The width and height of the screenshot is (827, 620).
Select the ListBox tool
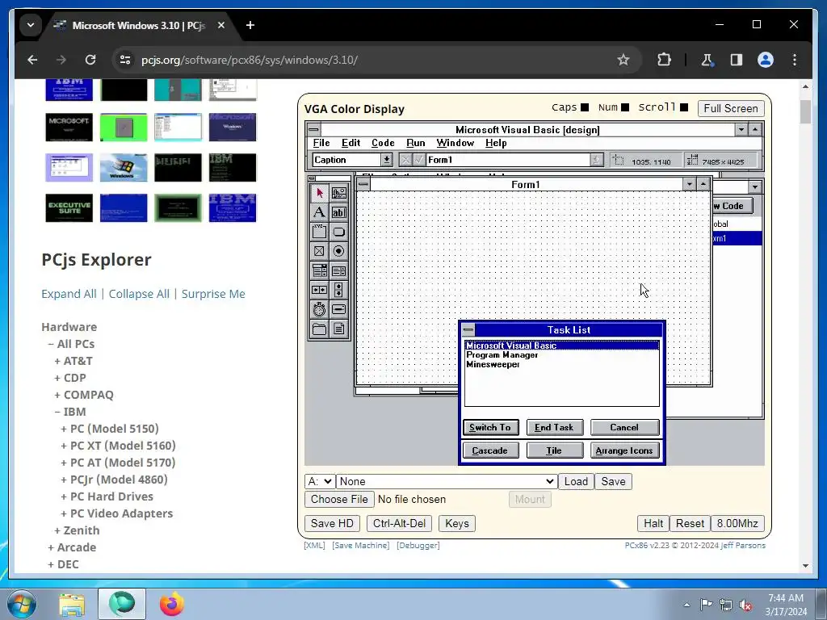(339, 271)
